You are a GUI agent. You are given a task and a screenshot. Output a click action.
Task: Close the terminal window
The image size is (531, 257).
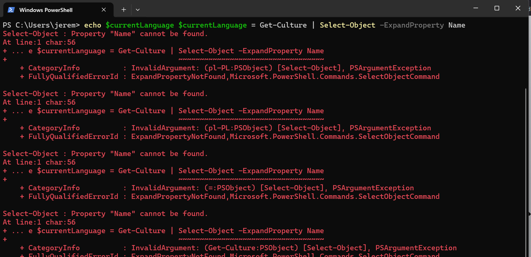(518, 8)
